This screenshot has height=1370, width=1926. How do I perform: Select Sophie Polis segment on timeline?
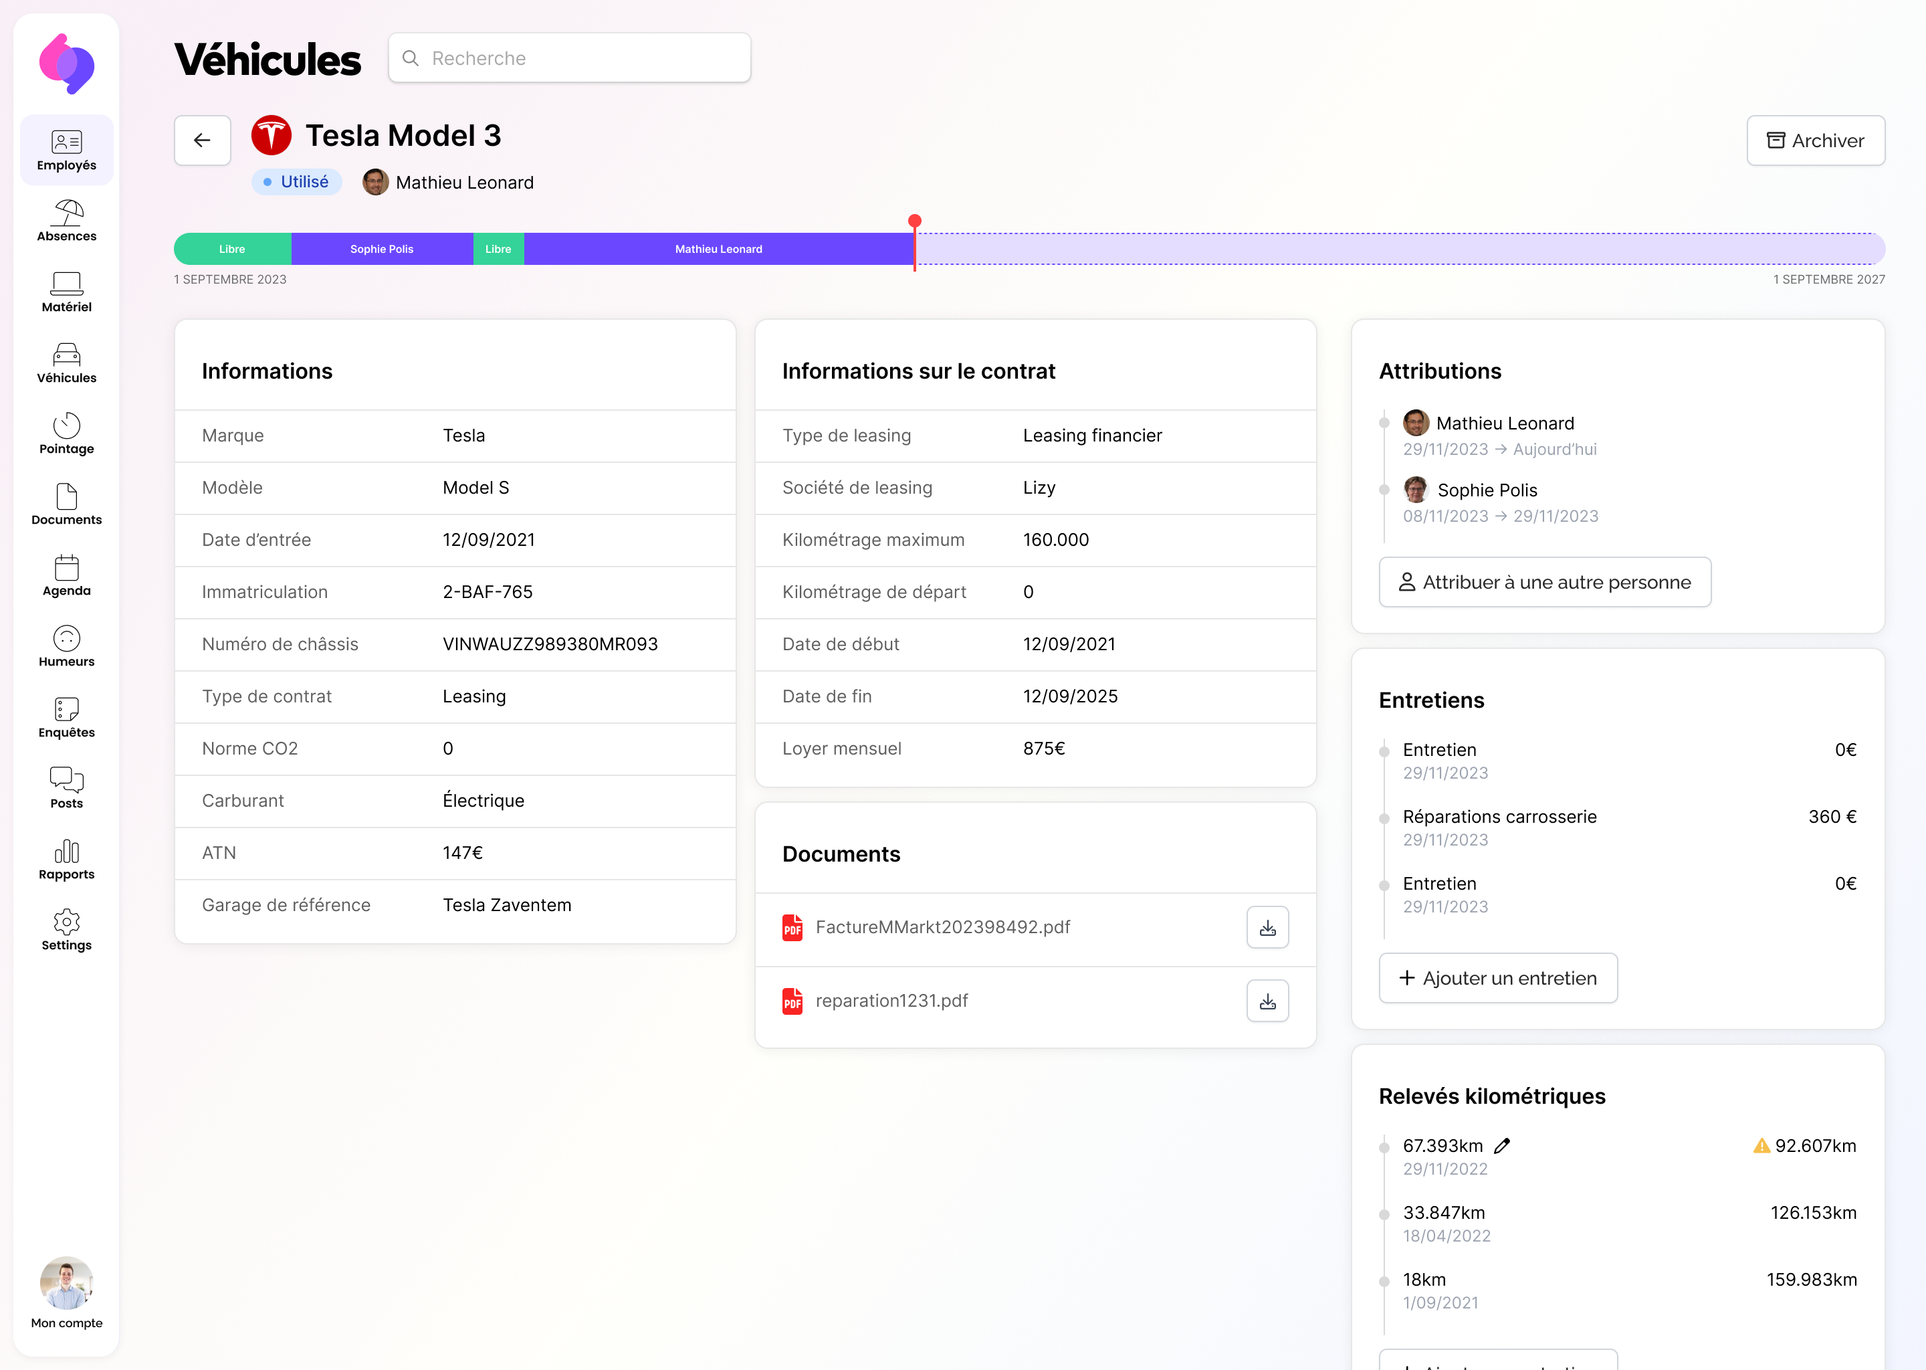pyautogui.click(x=382, y=249)
